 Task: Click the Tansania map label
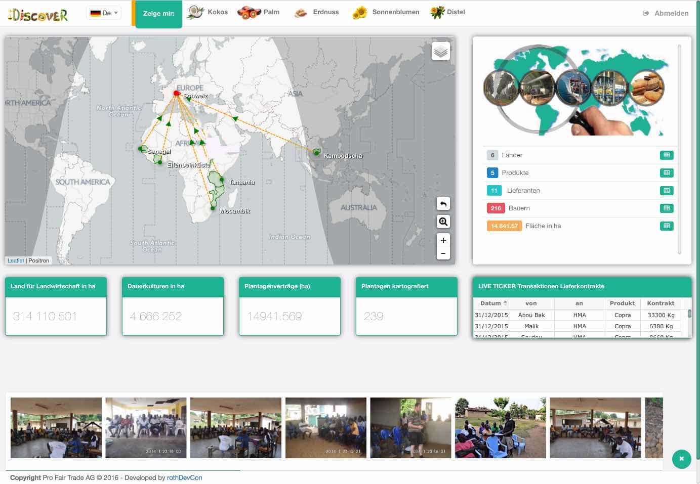241,182
